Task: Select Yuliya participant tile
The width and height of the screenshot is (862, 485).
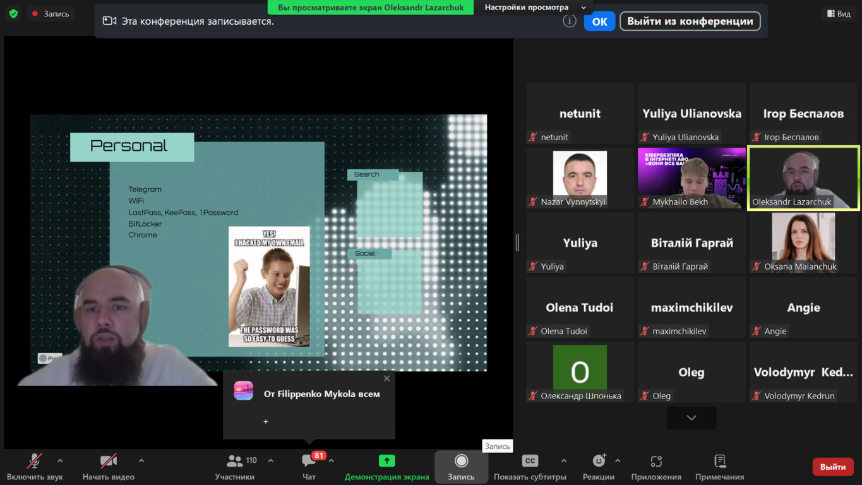Action: 580,243
